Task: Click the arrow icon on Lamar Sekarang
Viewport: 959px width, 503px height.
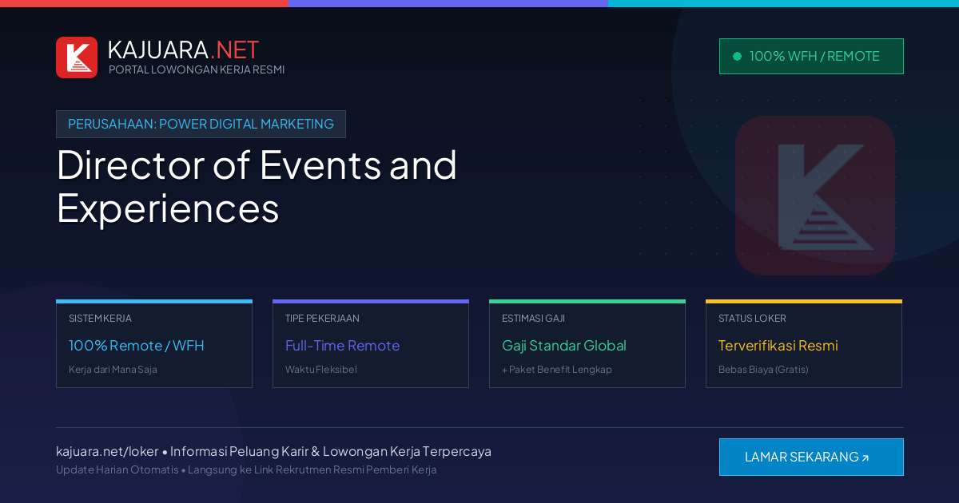Action: point(865,458)
